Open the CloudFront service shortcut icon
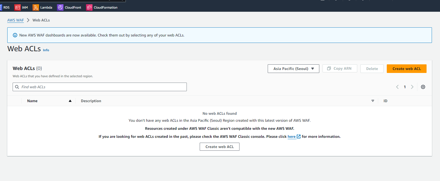Image resolution: width=440 pixels, height=181 pixels. pyautogui.click(x=60, y=8)
